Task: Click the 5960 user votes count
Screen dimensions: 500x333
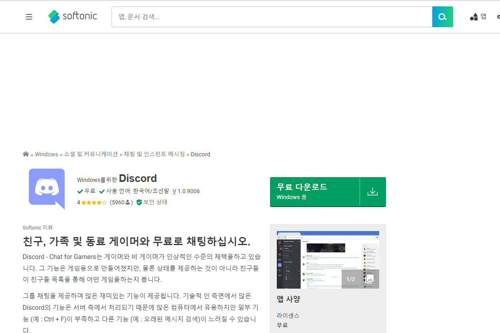Action: click(121, 202)
